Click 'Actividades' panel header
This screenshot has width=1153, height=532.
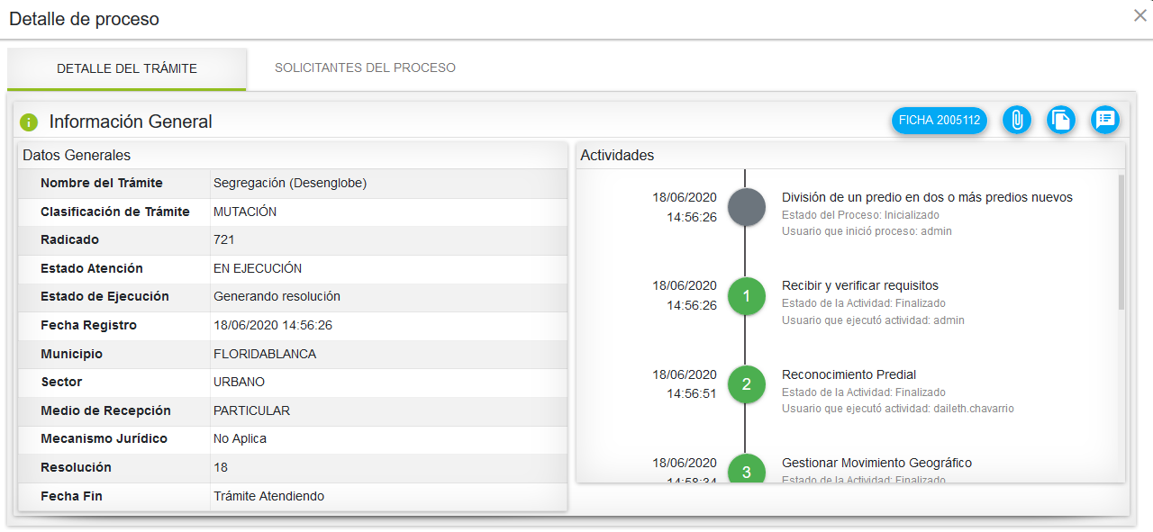tap(617, 155)
